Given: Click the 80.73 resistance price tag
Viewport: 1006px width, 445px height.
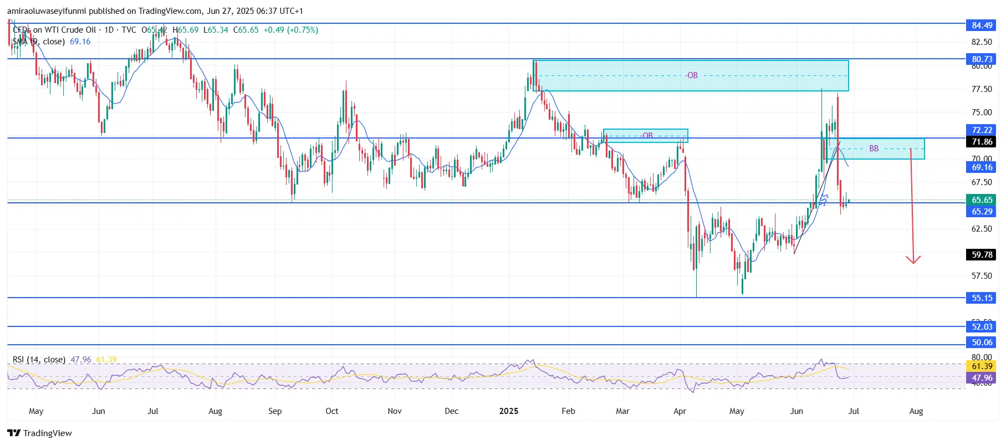Looking at the screenshot, I should click(982, 59).
